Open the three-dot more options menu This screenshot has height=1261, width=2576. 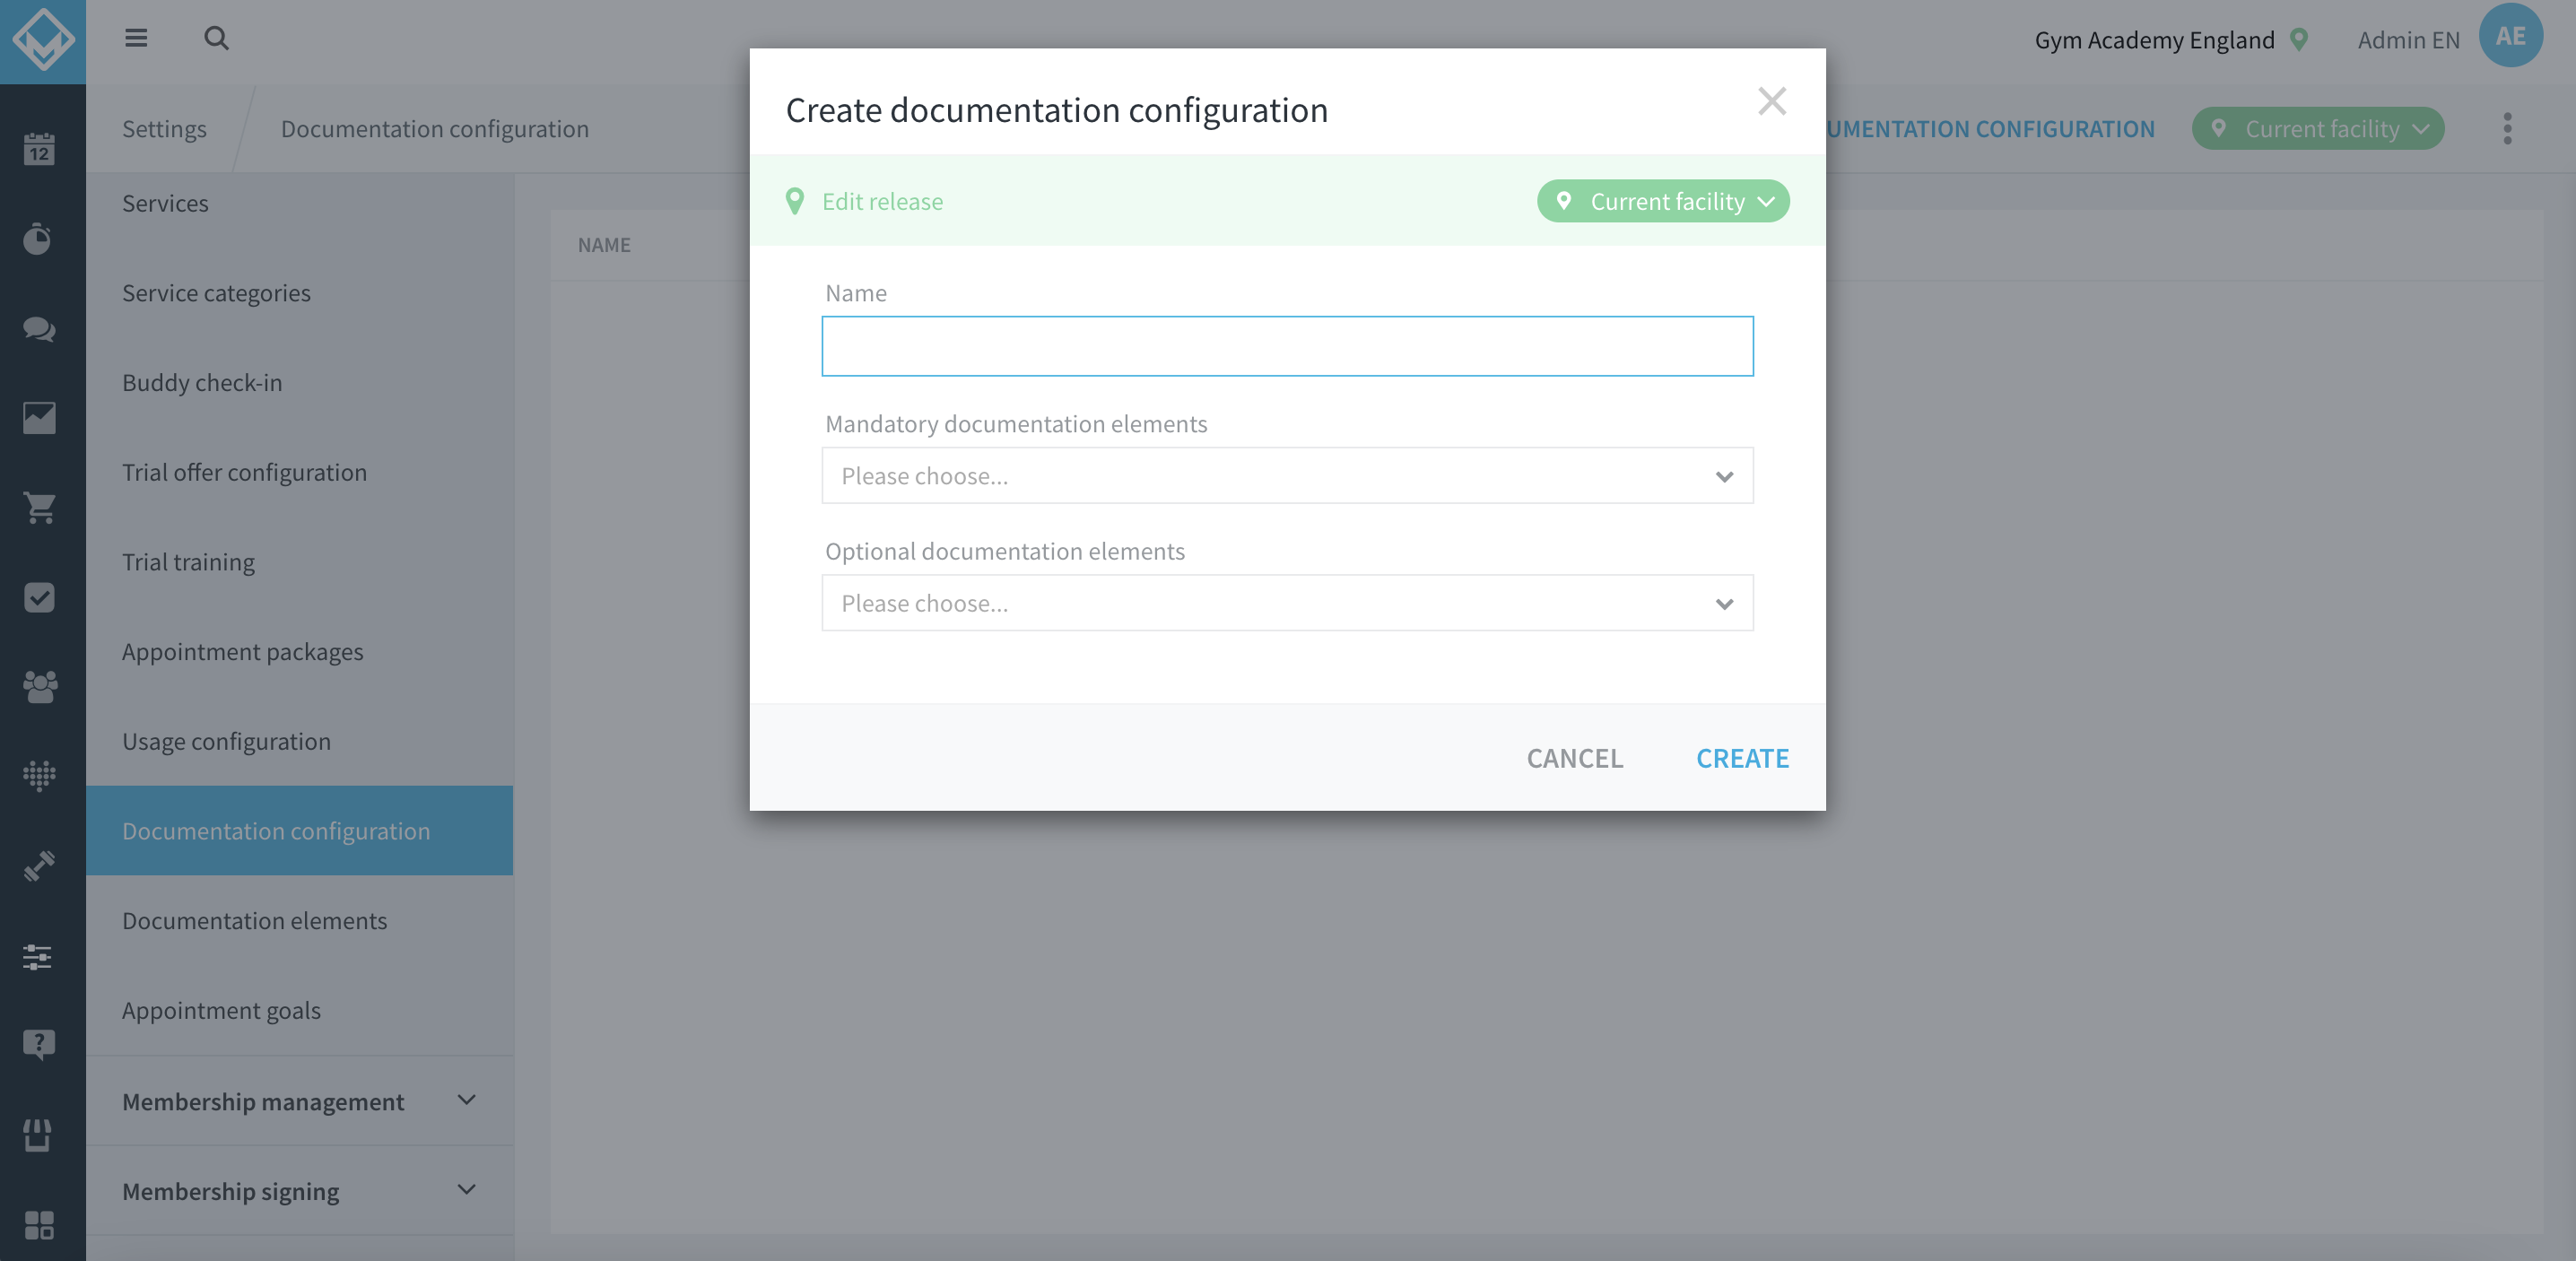click(2507, 128)
